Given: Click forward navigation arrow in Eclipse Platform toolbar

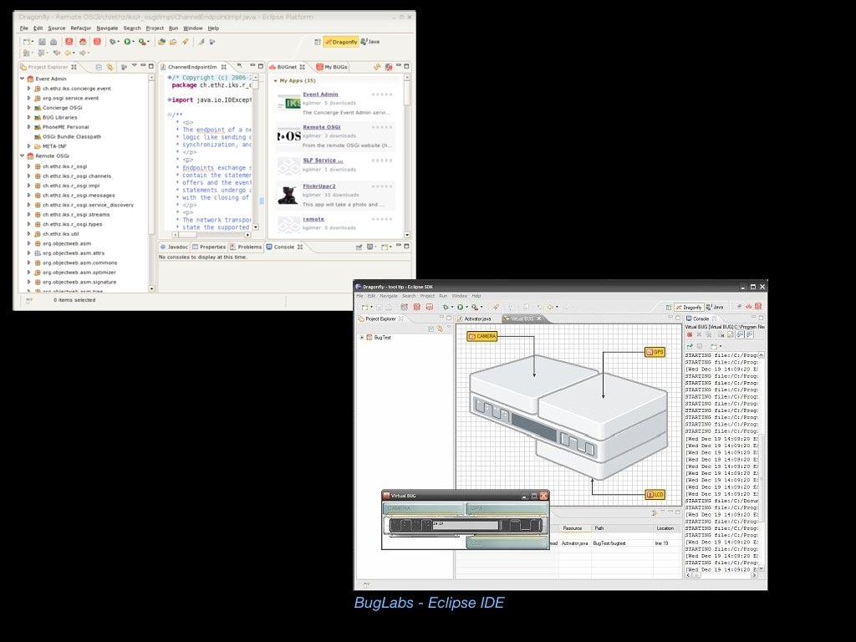Looking at the screenshot, I should pyautogui.click(x=83, y=53).
